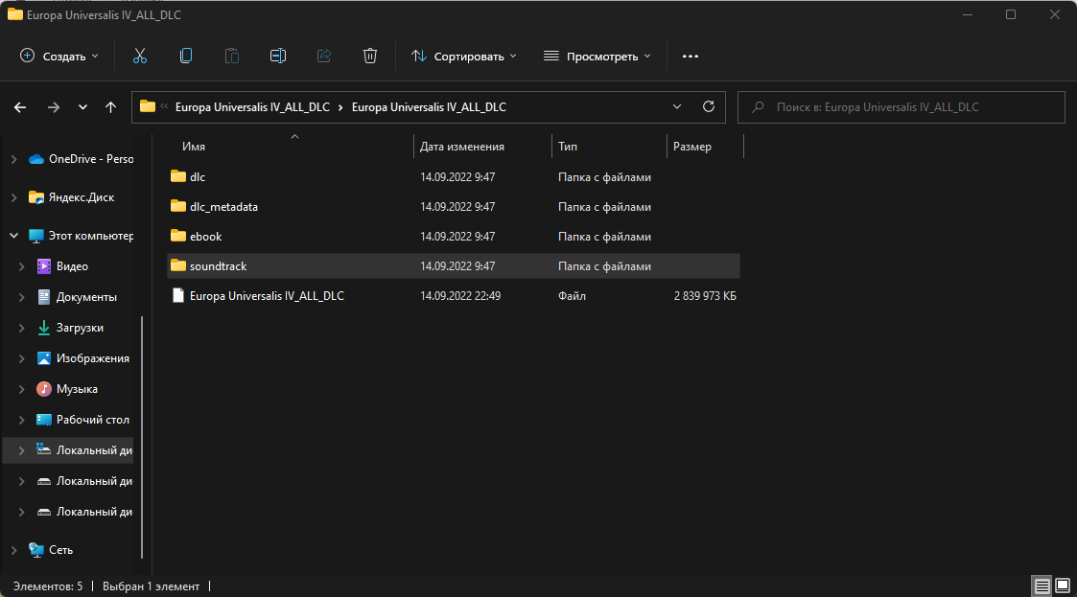Select Этот компьютер in sidebar

click(x=91, y=236)
